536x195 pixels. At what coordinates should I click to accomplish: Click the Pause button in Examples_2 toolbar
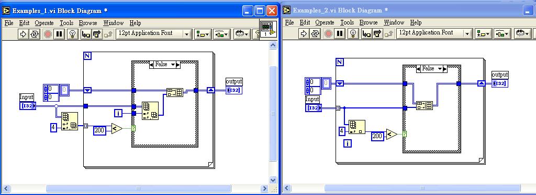(x=339, y=33)
